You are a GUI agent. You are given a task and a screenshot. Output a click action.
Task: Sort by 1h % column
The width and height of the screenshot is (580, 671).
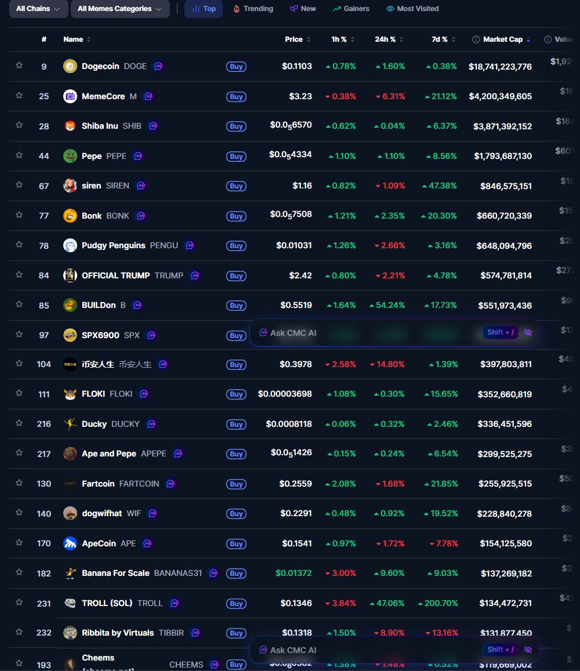coord(343,39)
